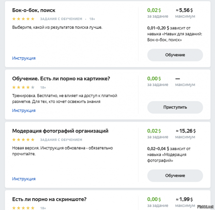Select the fourth star on the Обучение porn-check card
The height and width of the screenshot is (210, 215).
[28, 87]
